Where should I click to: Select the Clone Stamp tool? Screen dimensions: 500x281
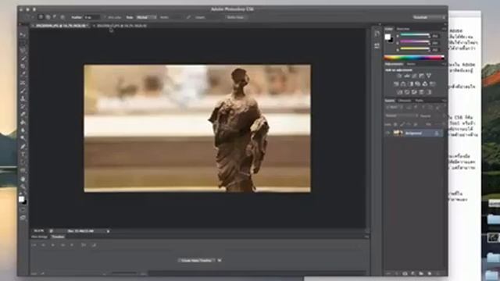[23, 98]
